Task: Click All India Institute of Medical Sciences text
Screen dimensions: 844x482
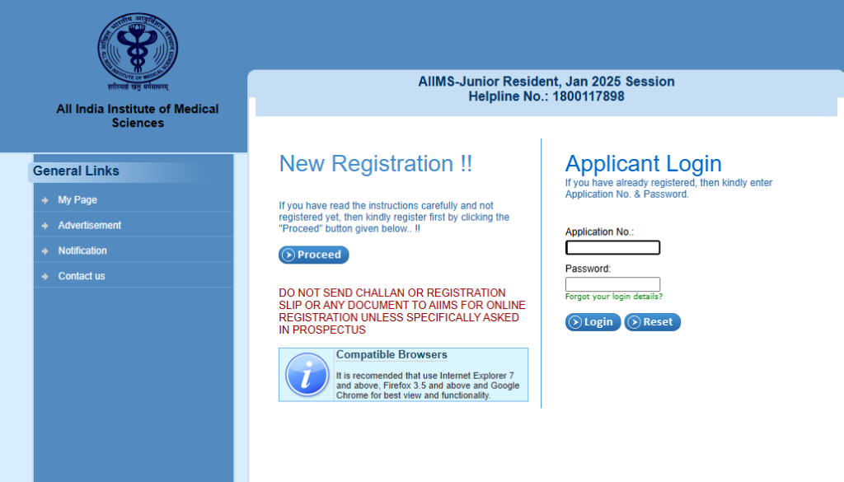Action: [138, 115]
